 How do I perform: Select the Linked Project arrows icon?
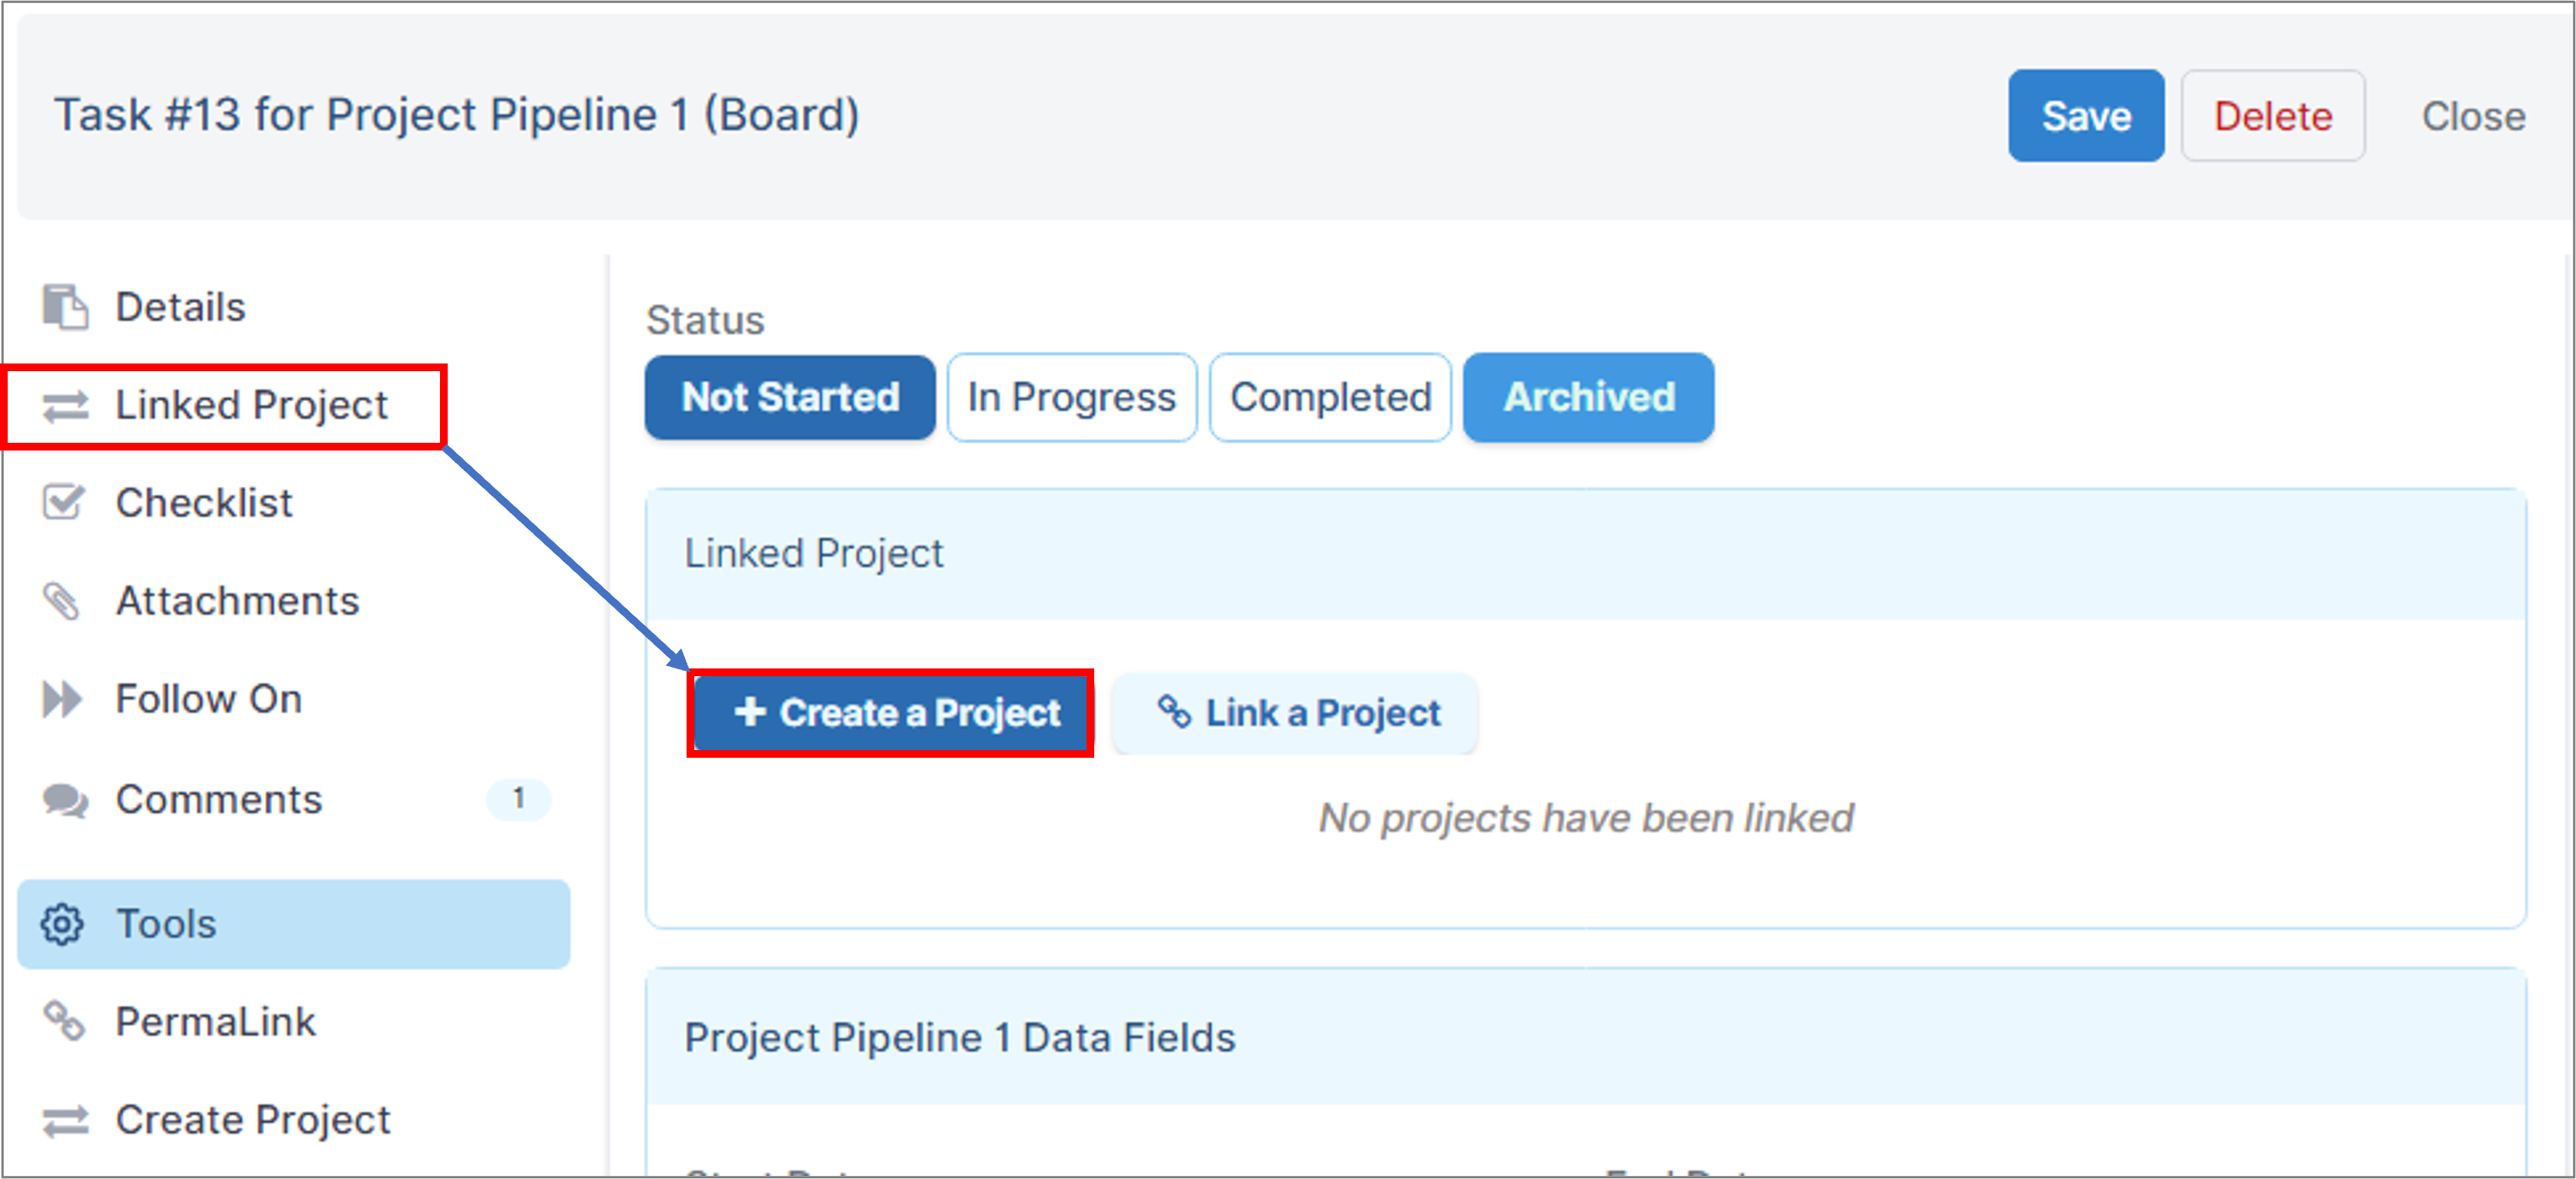point(65,406)
